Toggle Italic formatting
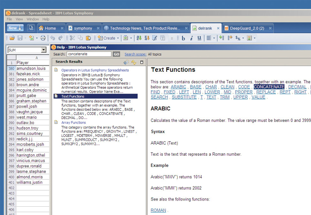The image size is (311, 215). [x=191, y=38]
